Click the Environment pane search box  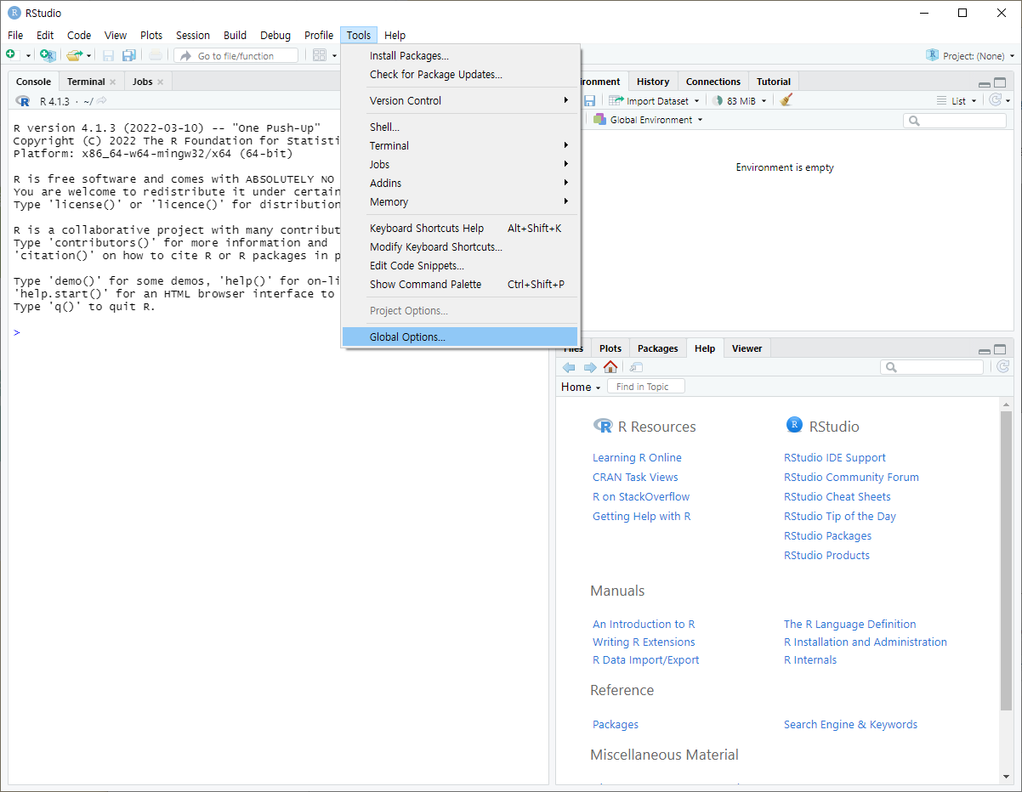[x=955, y=121]
